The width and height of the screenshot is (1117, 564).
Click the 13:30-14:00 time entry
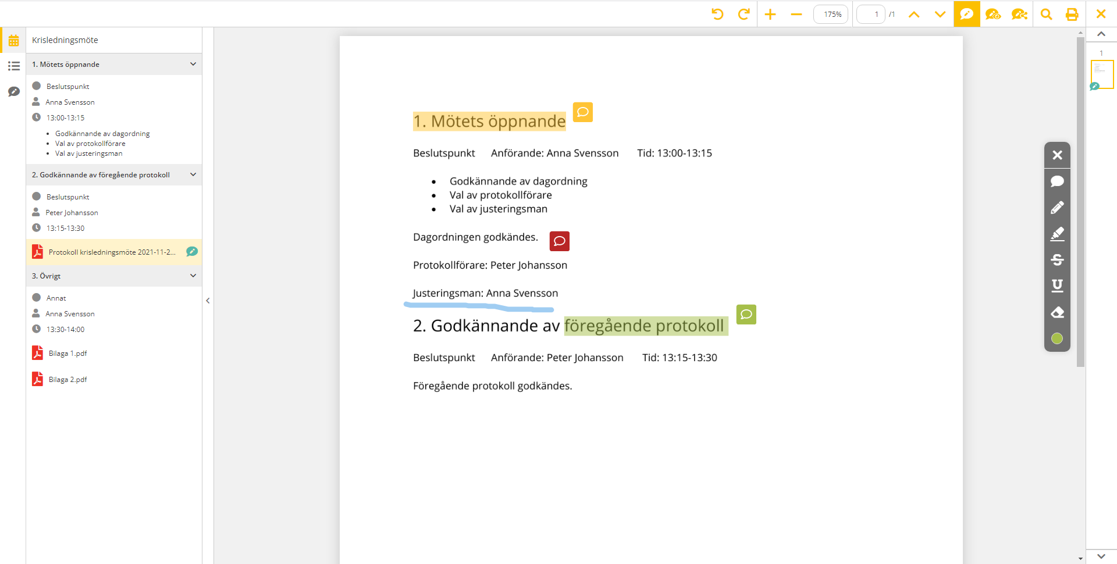[x=65, y=330]
